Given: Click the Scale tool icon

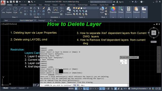Looking at the screenshot, I should point(35,14).
